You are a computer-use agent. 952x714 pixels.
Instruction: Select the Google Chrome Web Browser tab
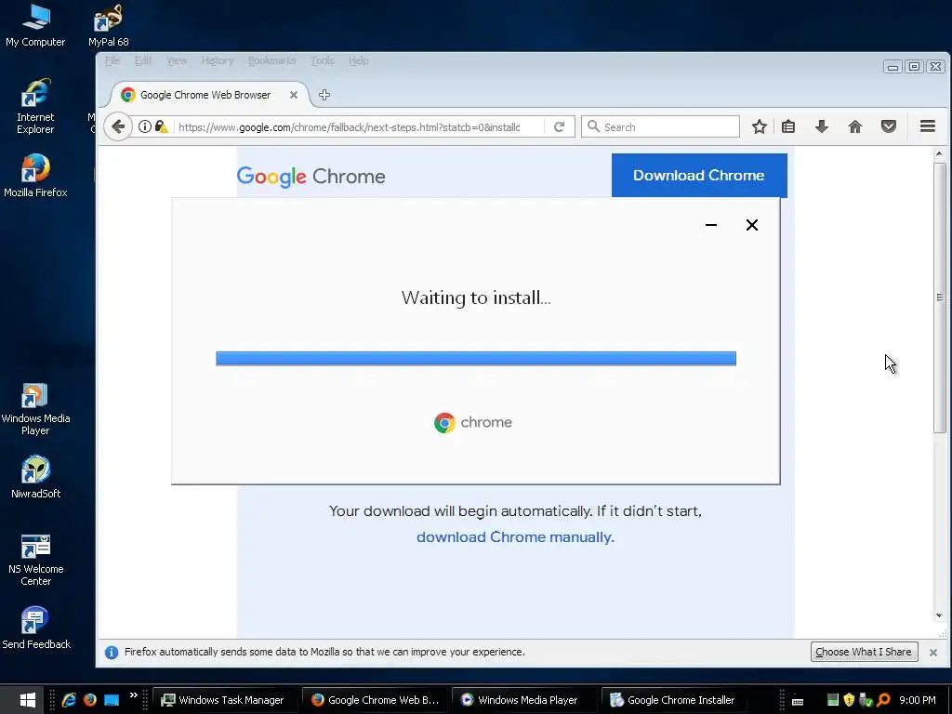coord(205,95)
